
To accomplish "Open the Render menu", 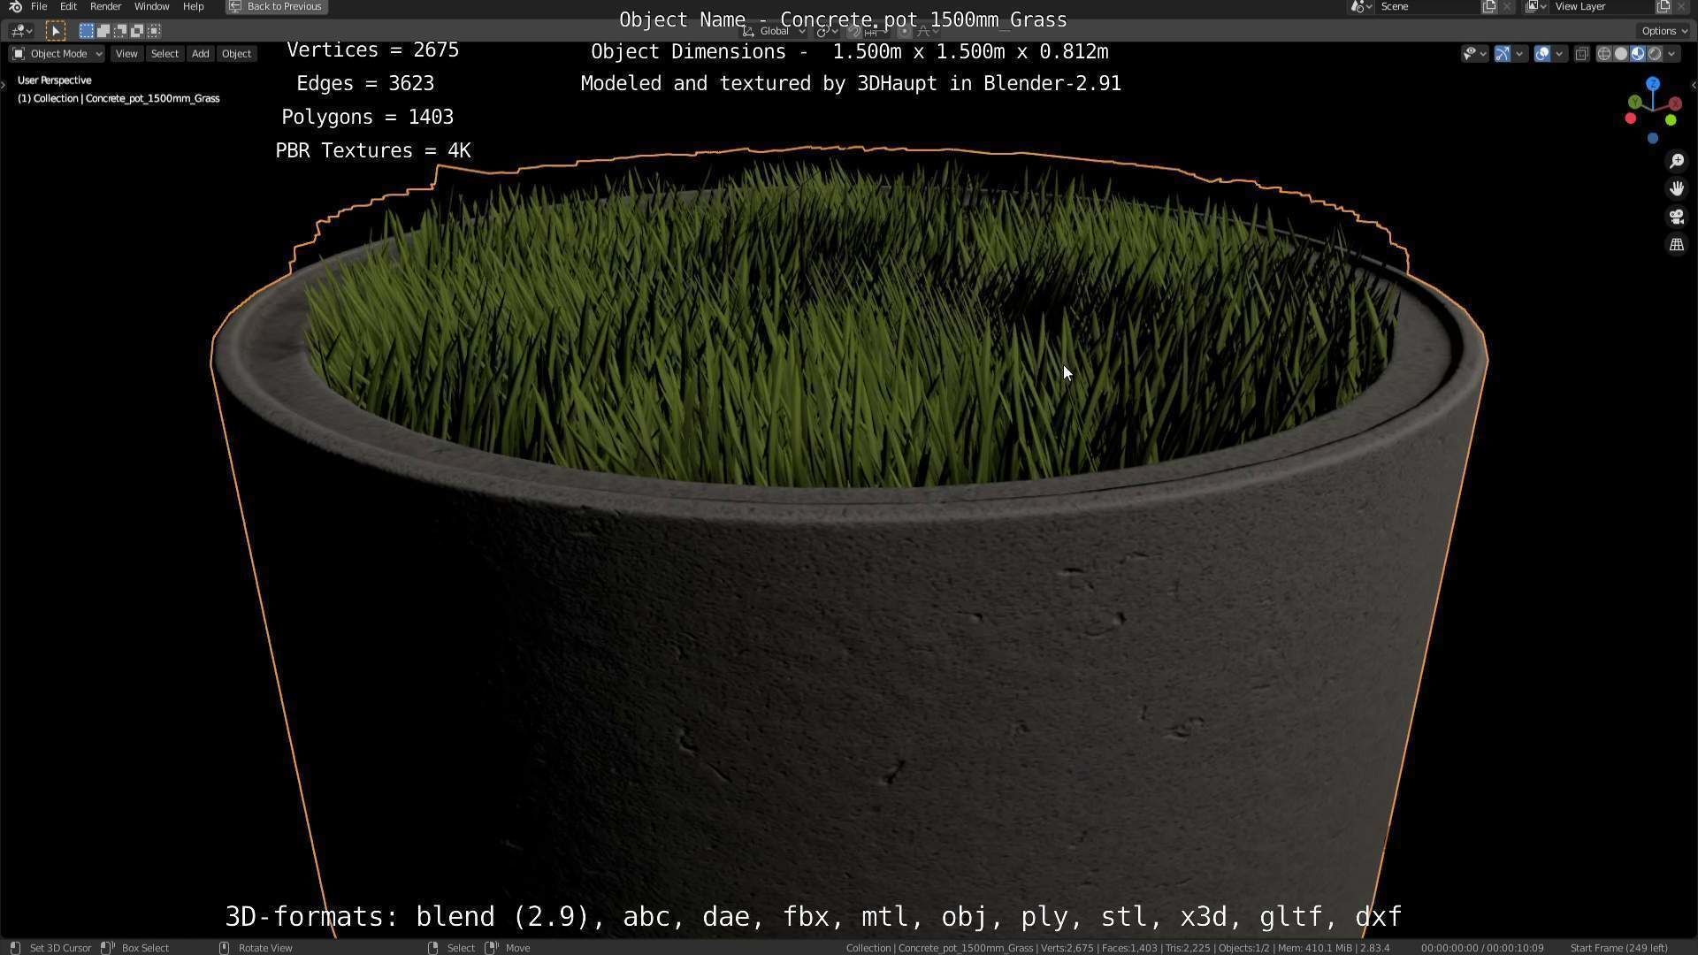I will 105,7.
